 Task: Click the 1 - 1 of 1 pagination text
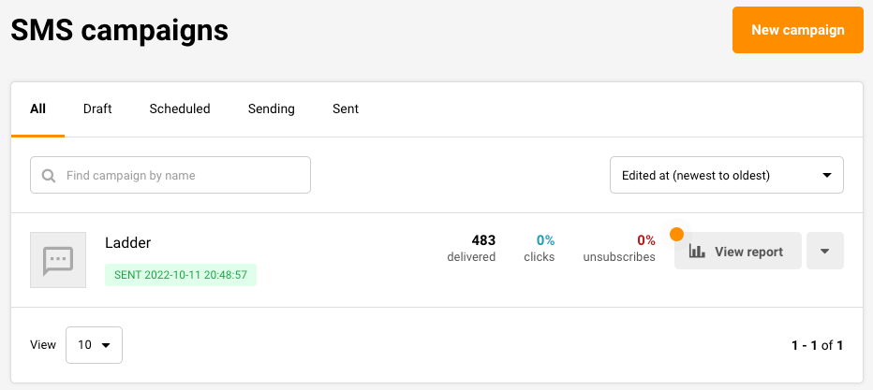point(817,345)
